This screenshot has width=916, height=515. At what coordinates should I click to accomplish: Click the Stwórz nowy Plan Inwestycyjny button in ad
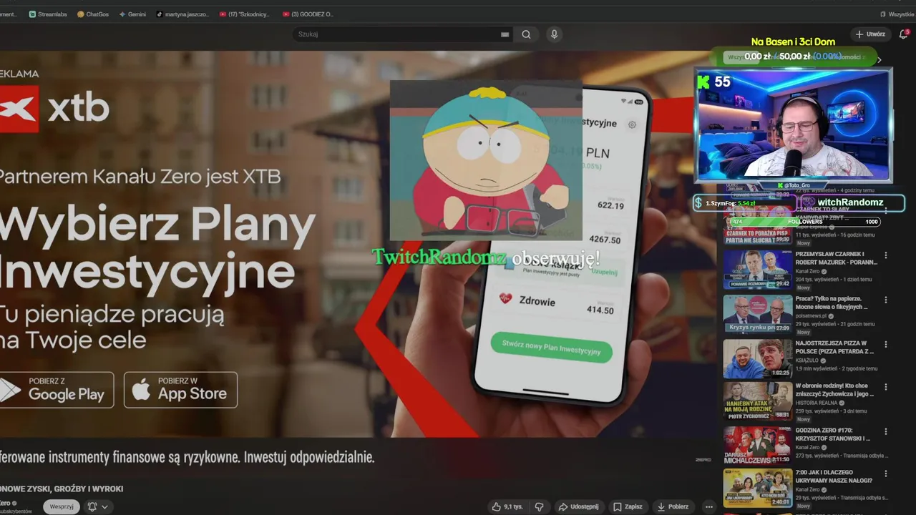pyautogui.click(x=552, y=347)
